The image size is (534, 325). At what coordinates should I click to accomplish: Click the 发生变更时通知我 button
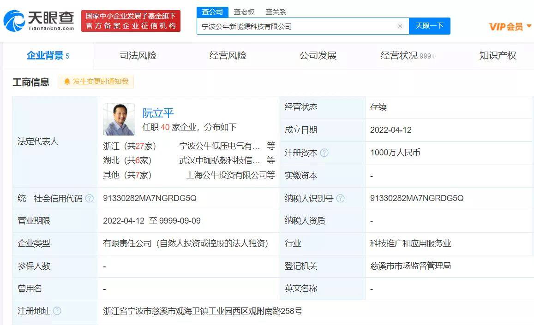point(96,82)
